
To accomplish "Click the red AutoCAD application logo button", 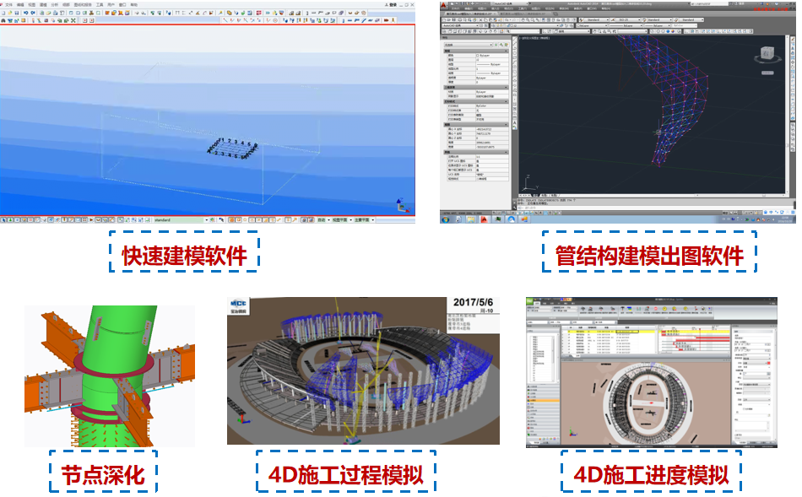I will pyautogui.click(x=443, y=6).
